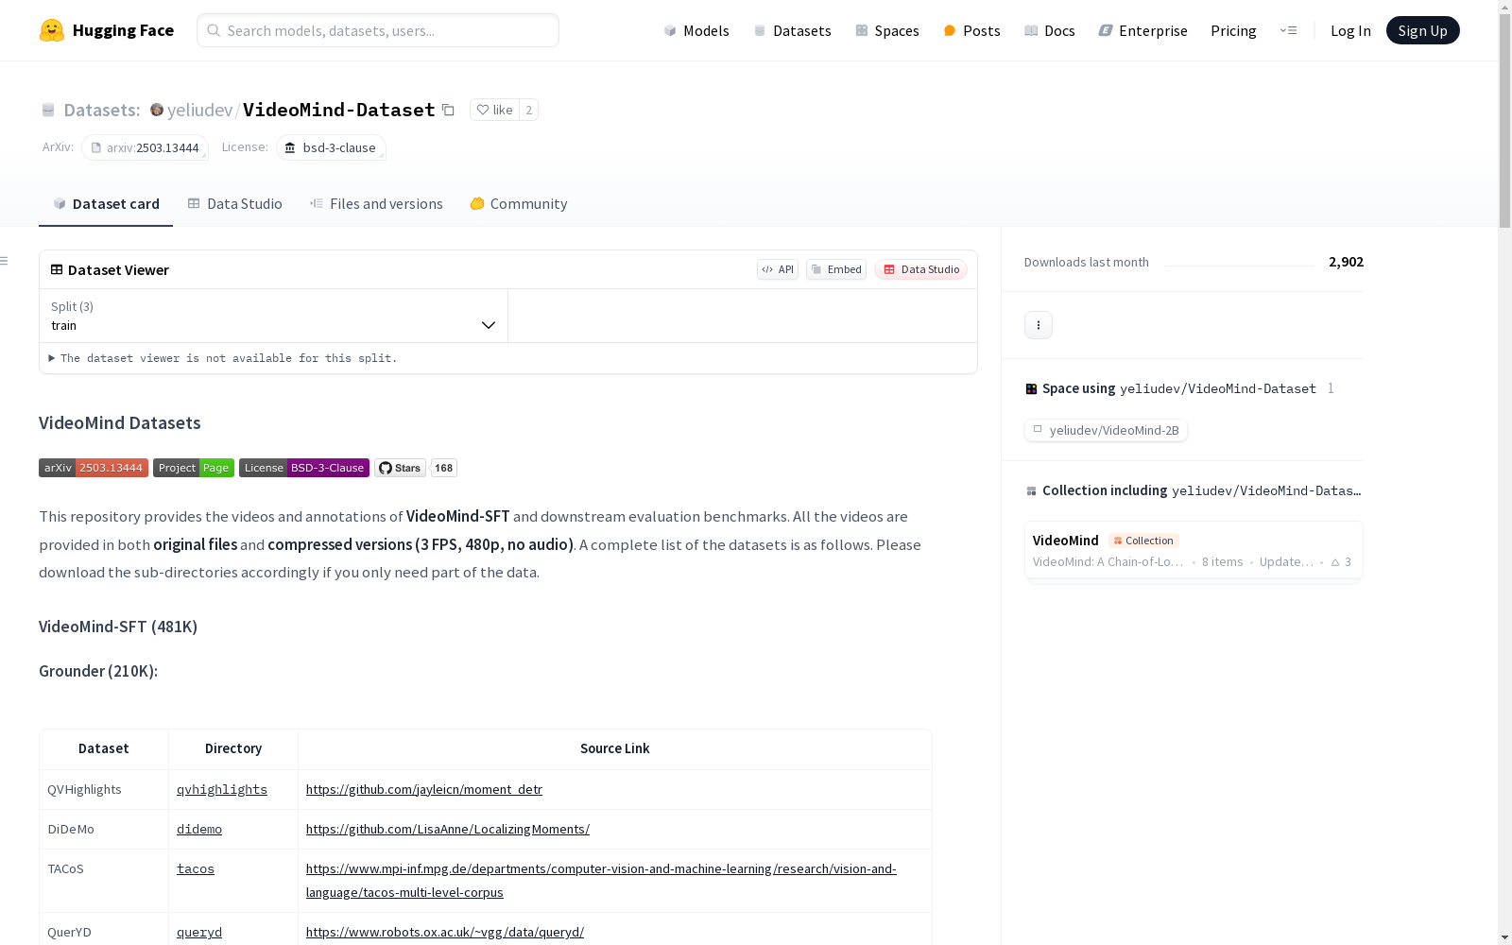
Task: Click the VideoMind-SFT (481K) heading
Action: tap(118, 627)
